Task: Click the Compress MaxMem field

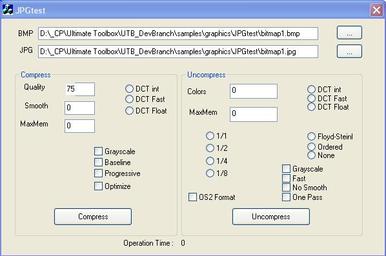Action: point(80,126)
